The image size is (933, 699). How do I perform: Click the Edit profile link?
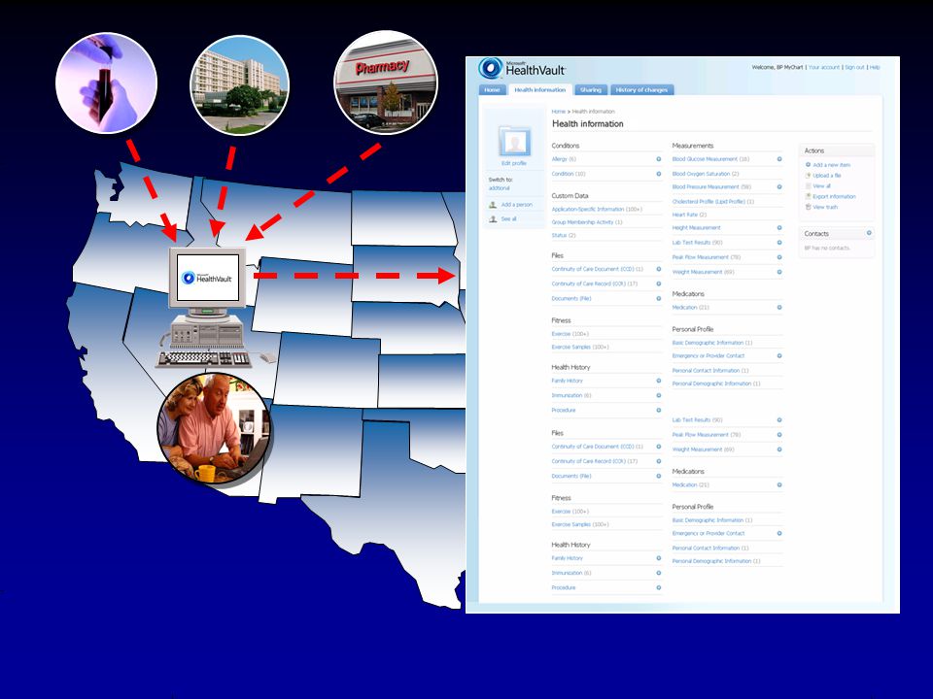coord(514,163)
